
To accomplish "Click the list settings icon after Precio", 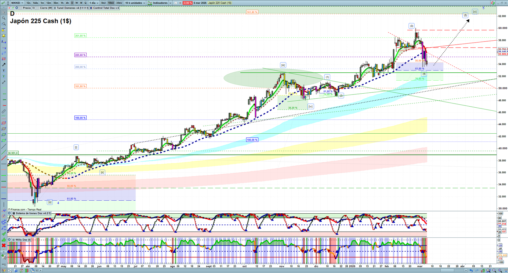I will (34, 8).
